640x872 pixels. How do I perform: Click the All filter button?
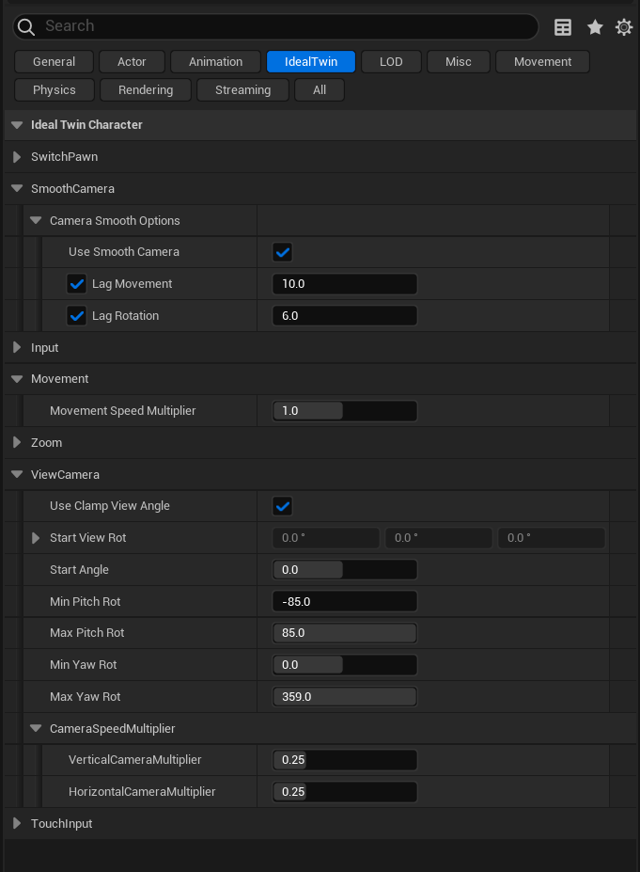[320, 90]
